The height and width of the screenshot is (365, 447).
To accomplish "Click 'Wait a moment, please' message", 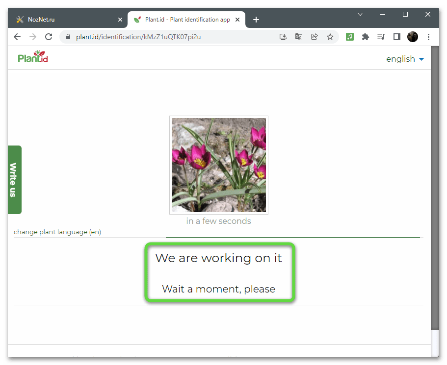I will (219, 289).
